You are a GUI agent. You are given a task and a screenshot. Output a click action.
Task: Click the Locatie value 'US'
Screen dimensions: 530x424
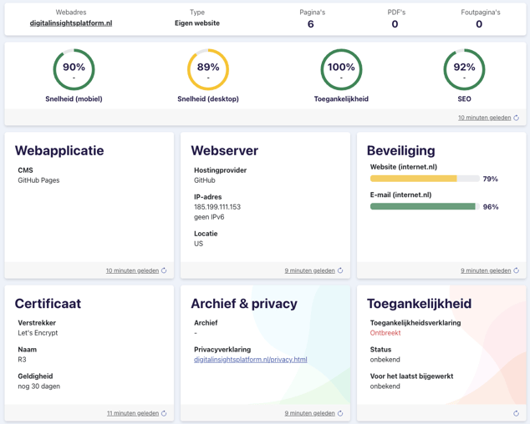click(x=198, y=244)
